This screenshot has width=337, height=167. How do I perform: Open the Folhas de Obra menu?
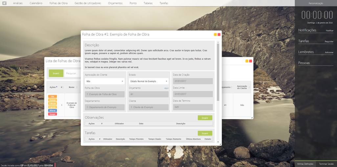tap(58, 3)
